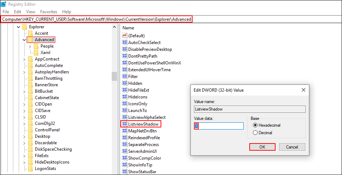This screenshot has height=175, width=342.
Task: Click the registry path address bar
Action: (x=171, y=19)
